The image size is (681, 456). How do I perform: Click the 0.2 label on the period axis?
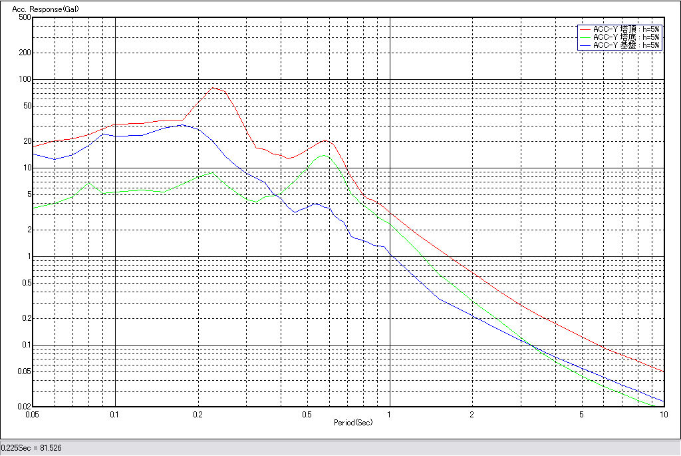198,414
